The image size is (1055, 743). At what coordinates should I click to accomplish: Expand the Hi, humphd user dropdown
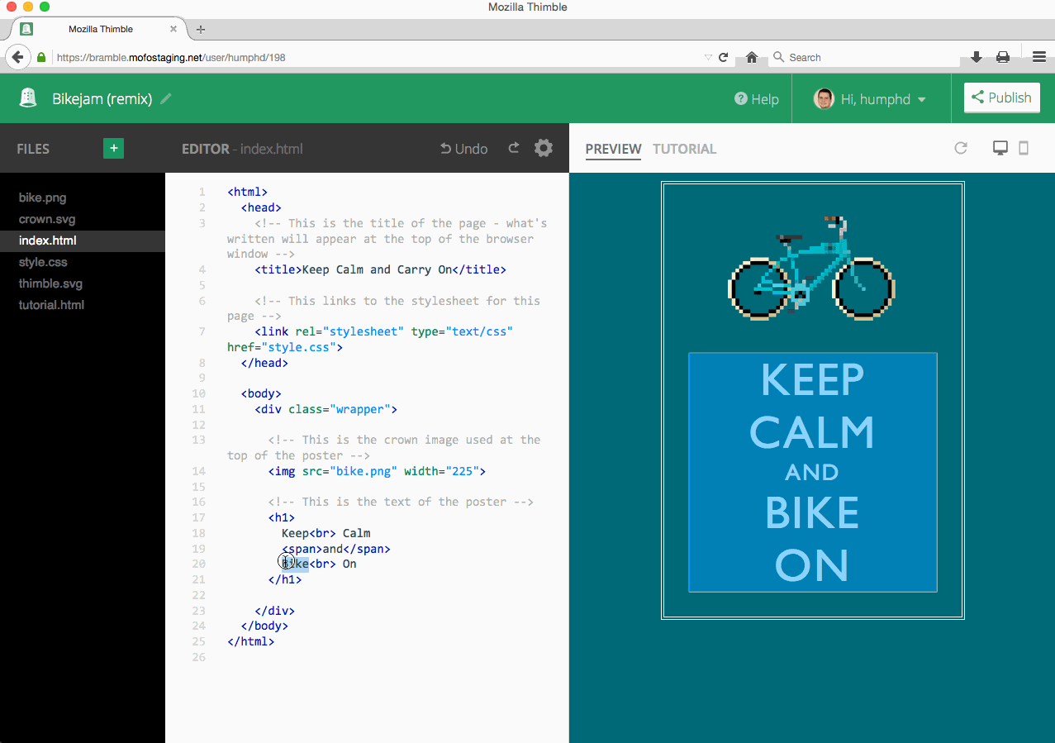[921, 100]
